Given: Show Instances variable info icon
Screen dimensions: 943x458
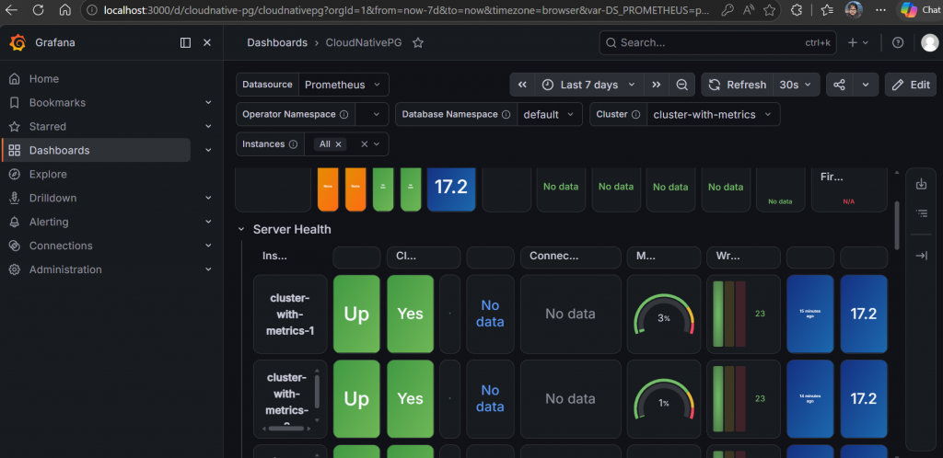Looking at the screenshot, I should [293, 144].
